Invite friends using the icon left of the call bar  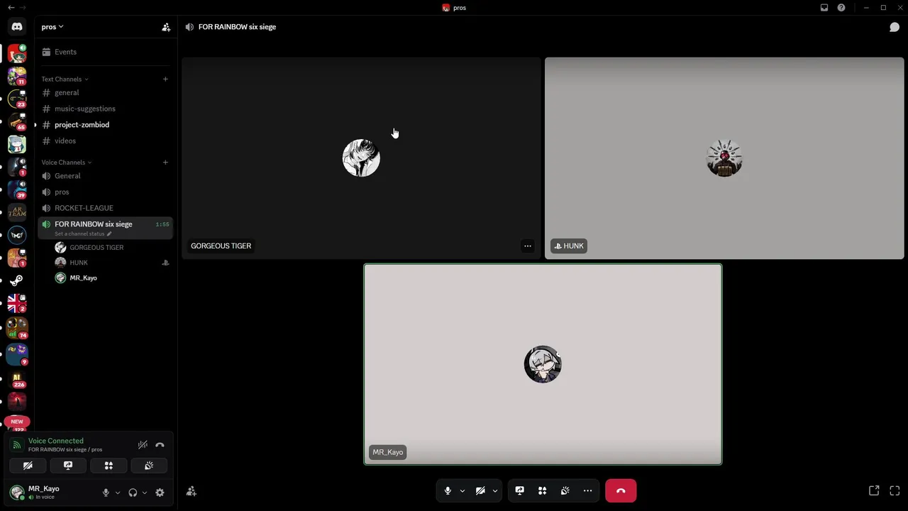[x=191, y=490]
